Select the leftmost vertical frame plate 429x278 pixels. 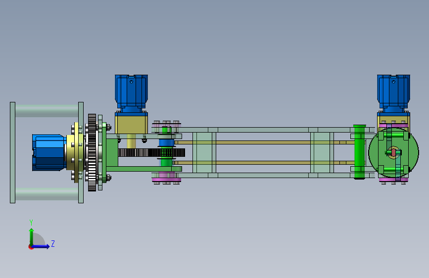12,152
